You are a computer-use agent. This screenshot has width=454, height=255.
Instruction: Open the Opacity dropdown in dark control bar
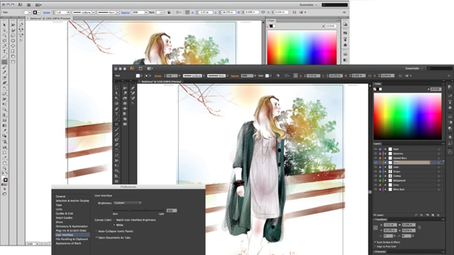(255, 76)
